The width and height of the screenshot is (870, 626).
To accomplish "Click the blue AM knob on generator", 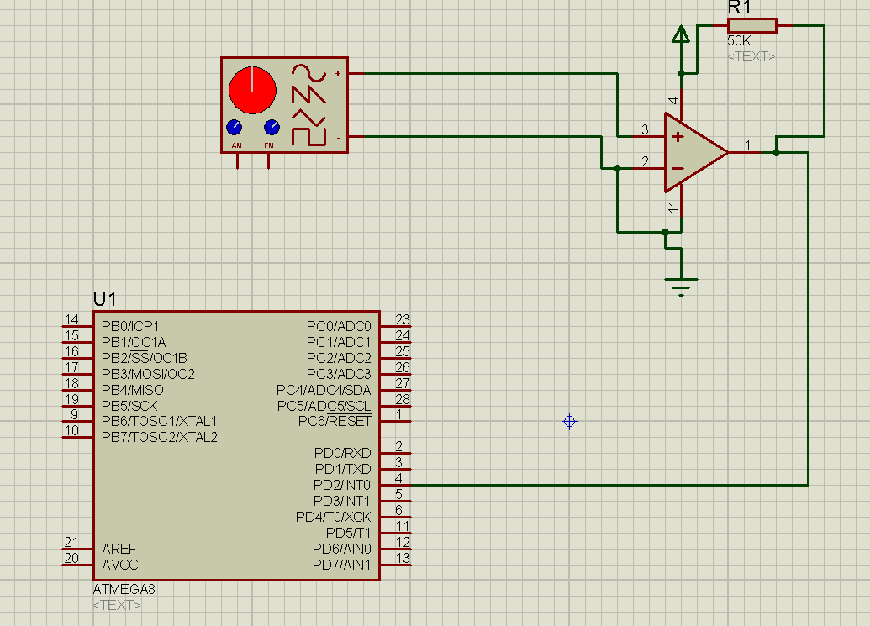I will tap(234, 128).
